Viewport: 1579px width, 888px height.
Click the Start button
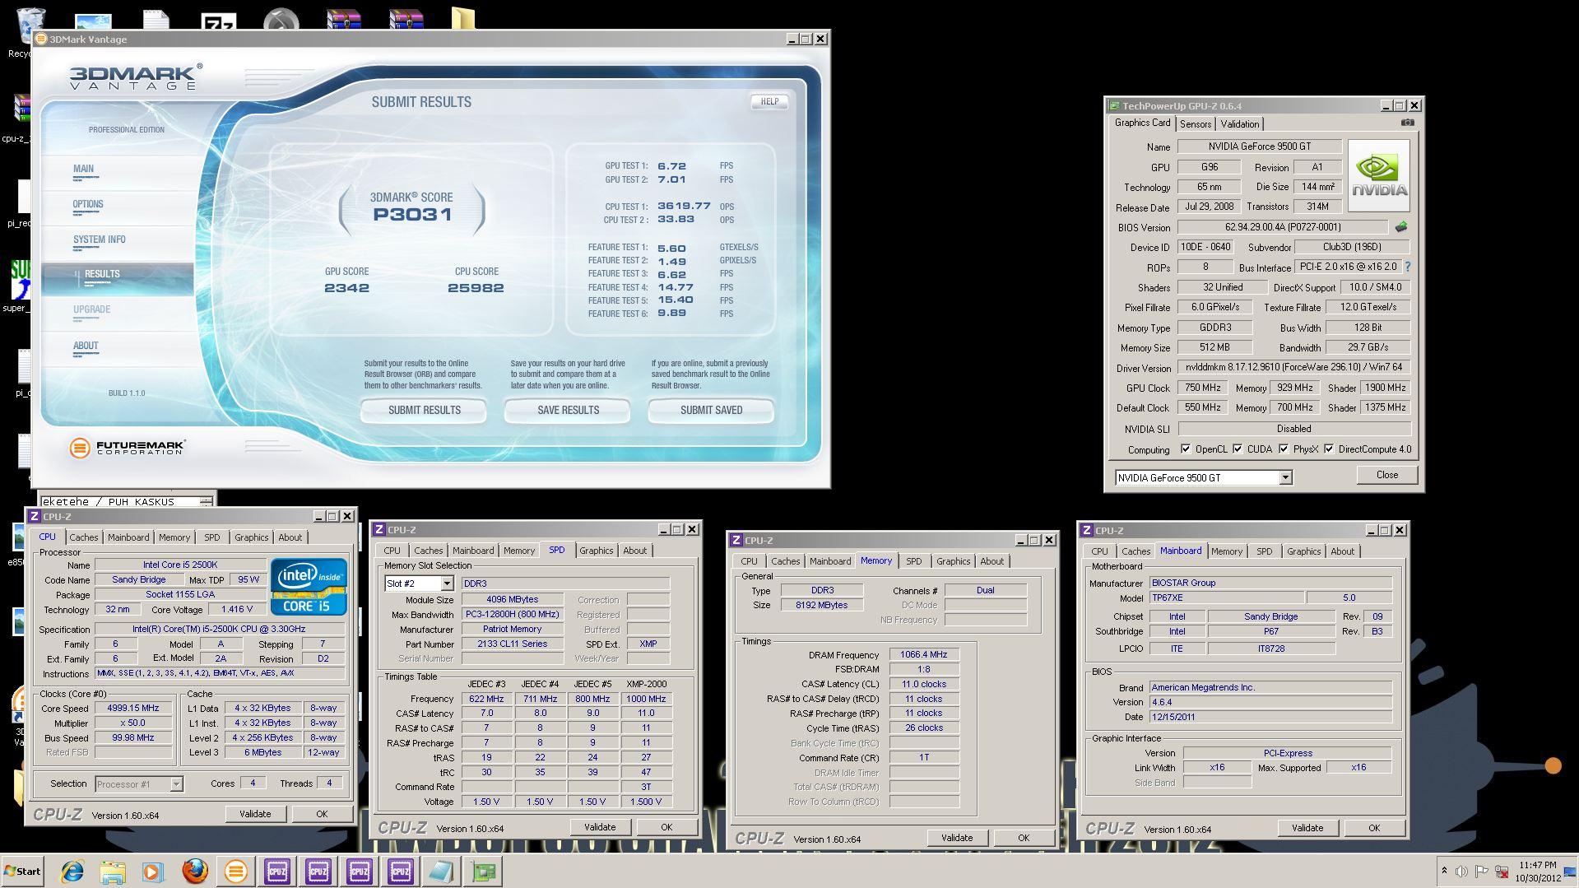(22, 871)
